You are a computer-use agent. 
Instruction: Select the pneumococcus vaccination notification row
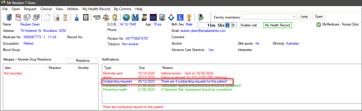tap(231, 85)
